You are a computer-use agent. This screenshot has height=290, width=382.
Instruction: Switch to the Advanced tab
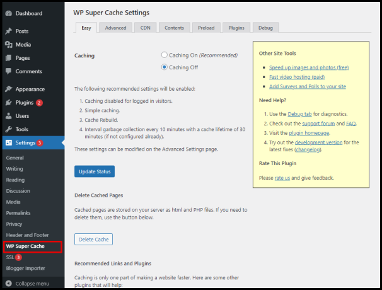coord(116,28)
